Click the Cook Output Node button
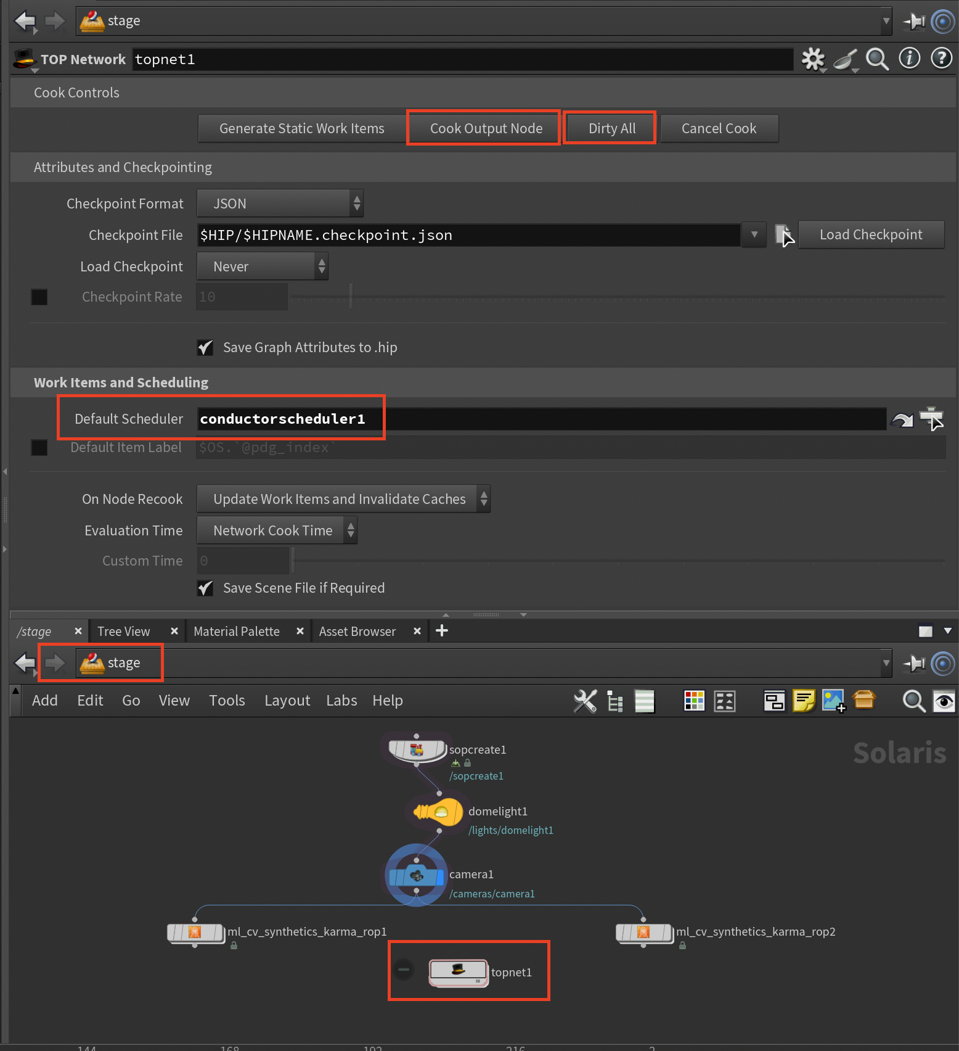The height and width of the screenshot is (1051, 959). (x=486, y=128)
